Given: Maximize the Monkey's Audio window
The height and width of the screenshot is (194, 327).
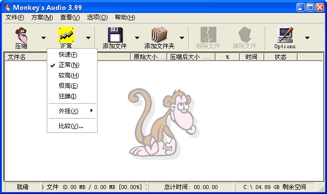Looking at the screenshot, I should coord(310,7).
